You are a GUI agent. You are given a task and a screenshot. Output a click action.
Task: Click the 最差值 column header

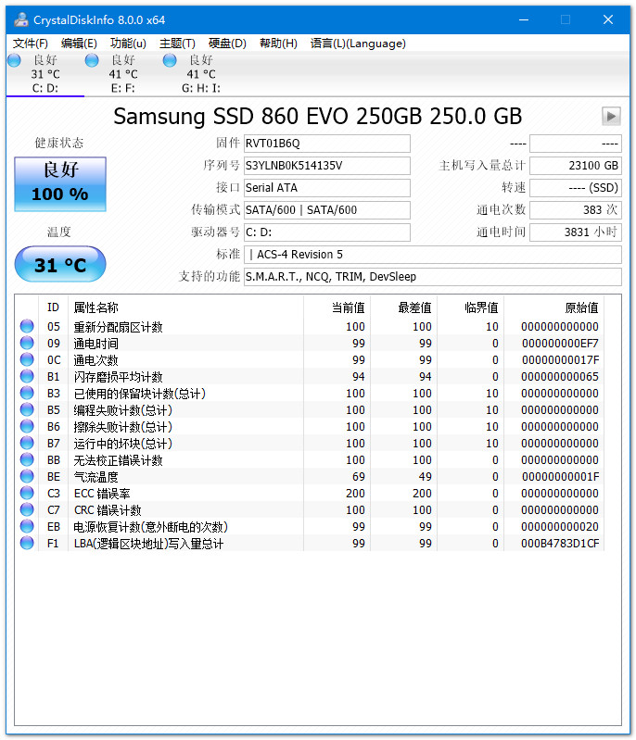(x=403, y=307)
